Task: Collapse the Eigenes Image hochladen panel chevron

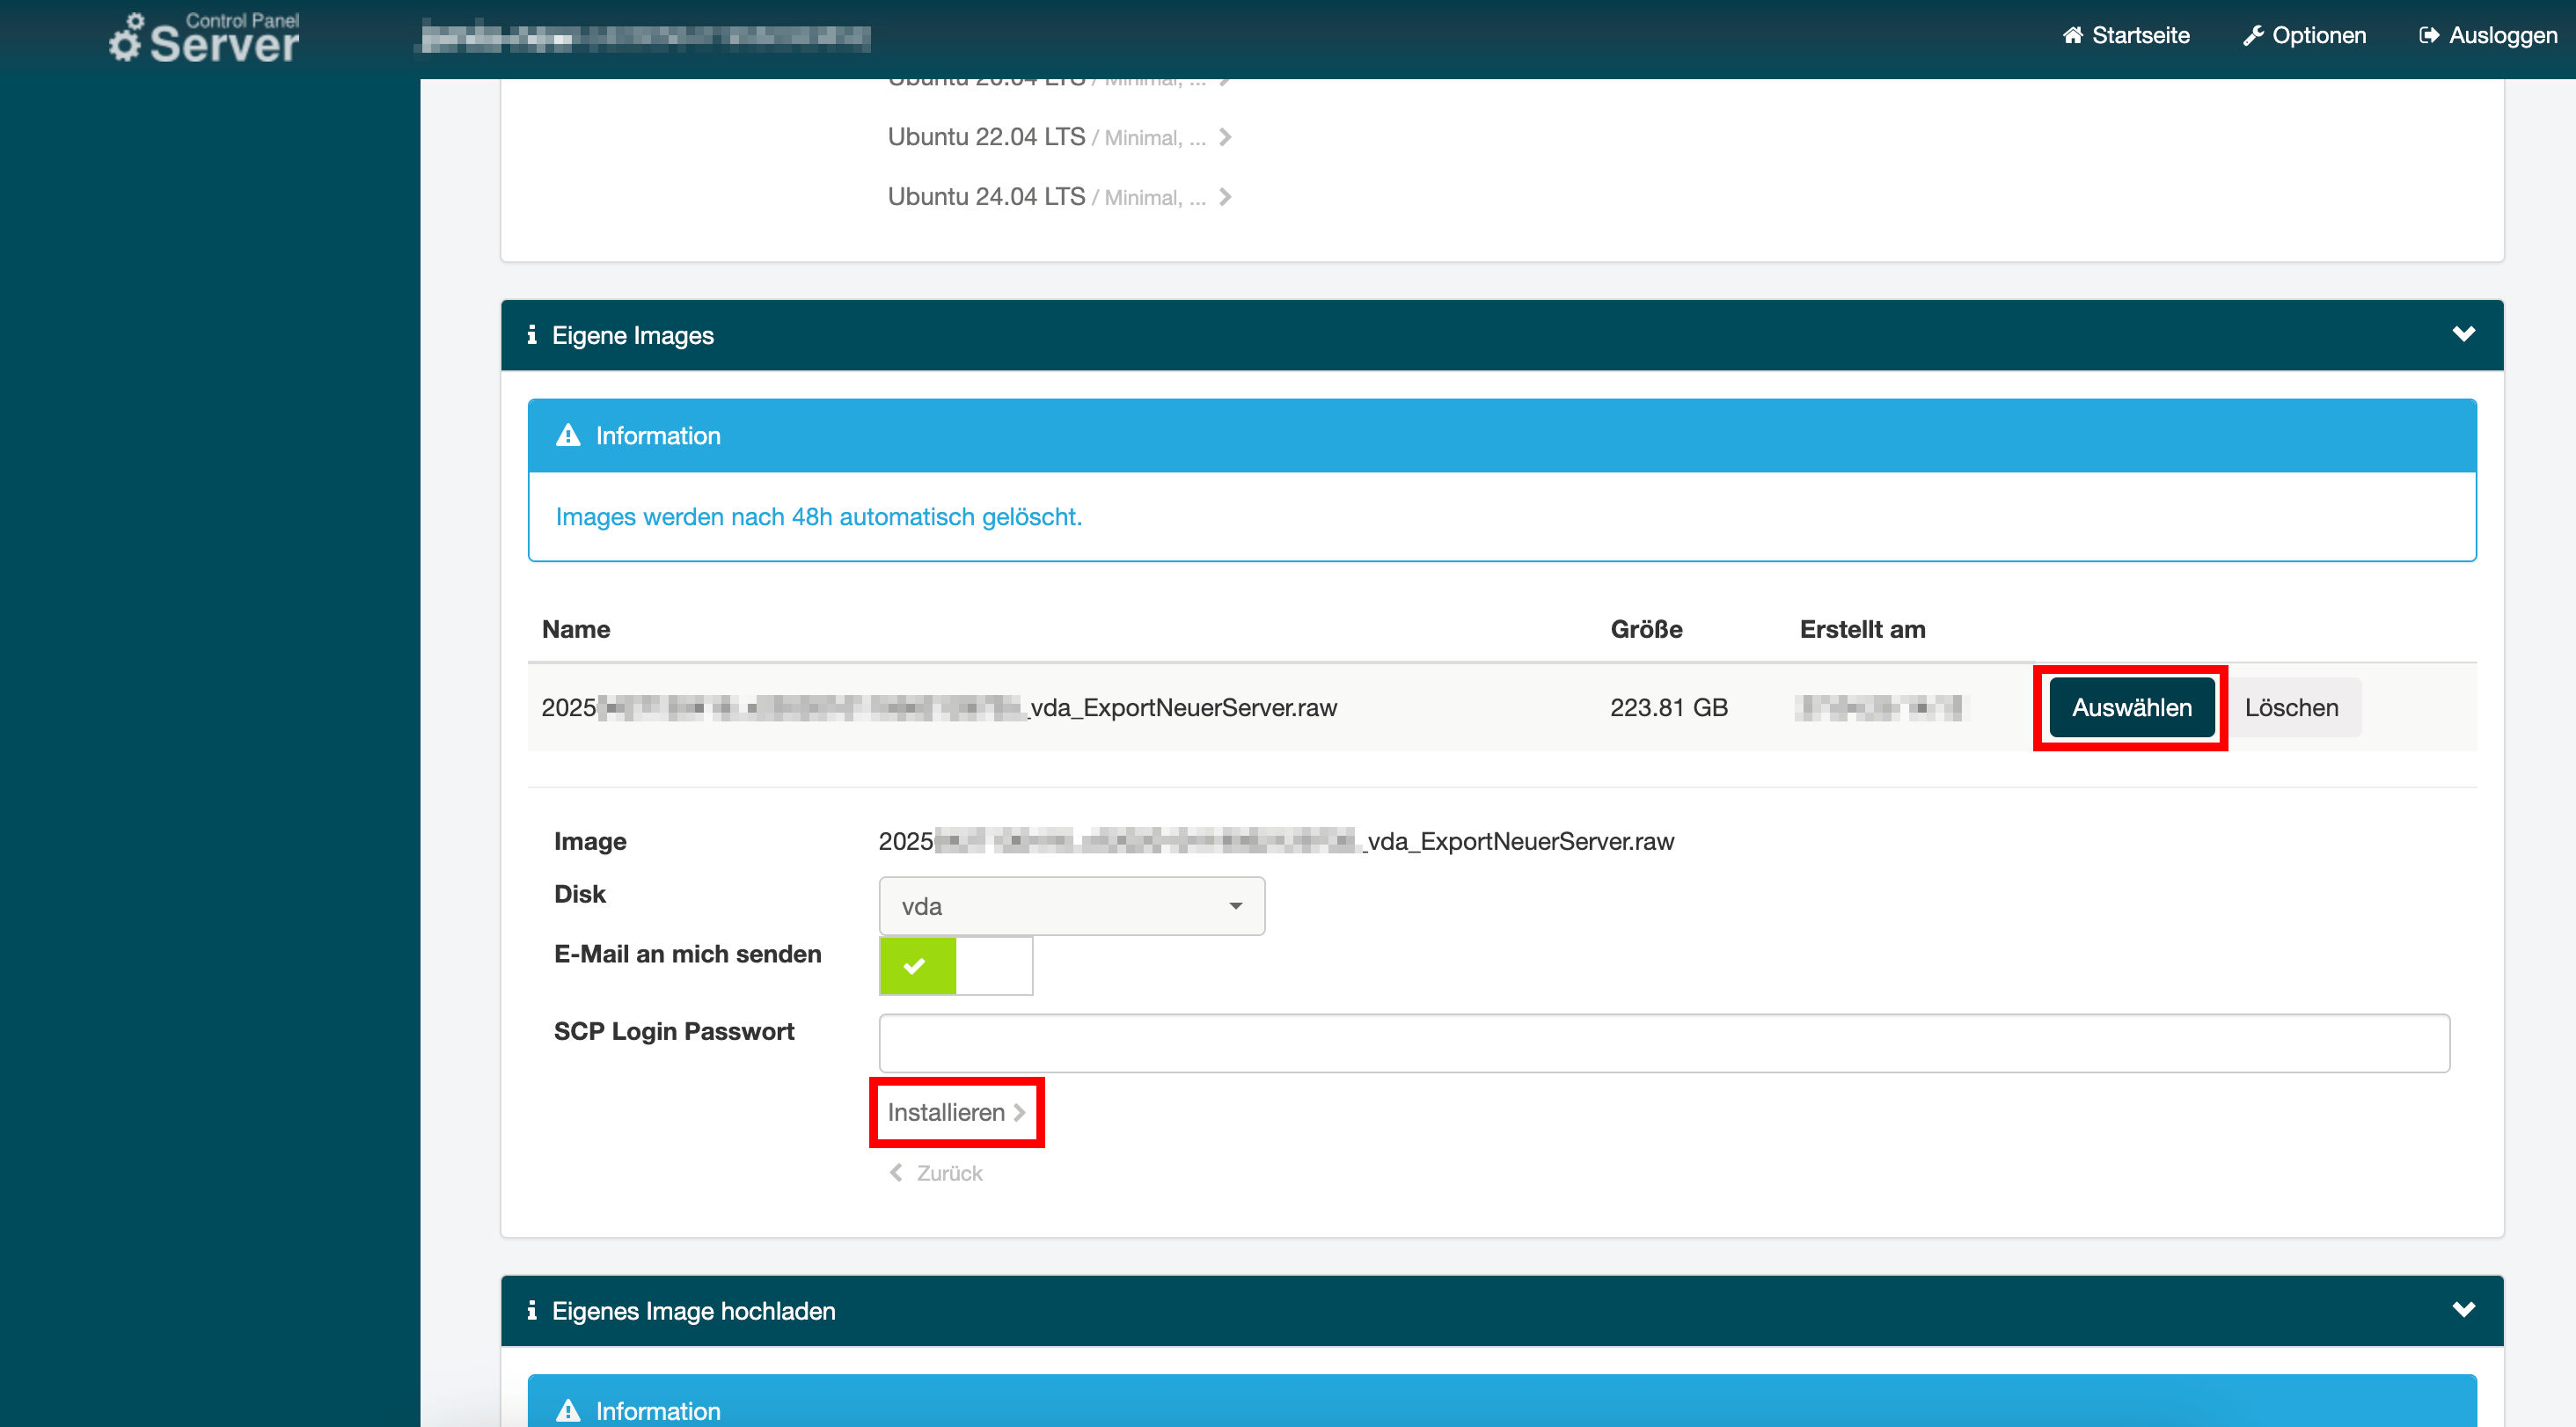Action: click(2463, 1310)
